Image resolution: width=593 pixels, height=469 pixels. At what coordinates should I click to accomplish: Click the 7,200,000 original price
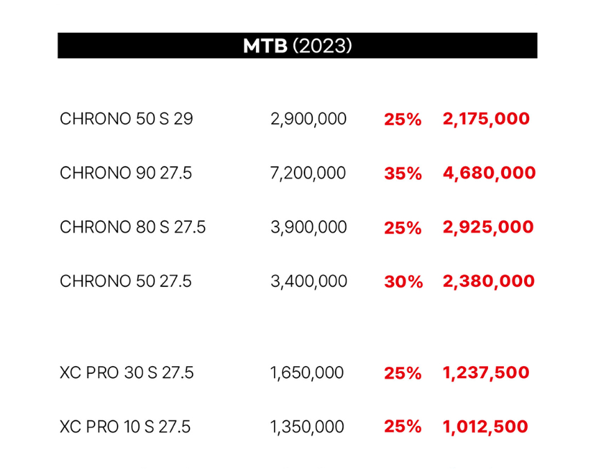click(307, 173)
